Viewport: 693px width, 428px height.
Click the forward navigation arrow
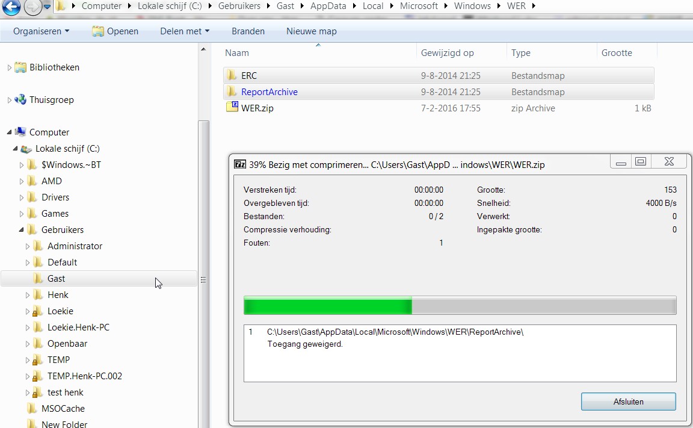[x=32, y=7]
